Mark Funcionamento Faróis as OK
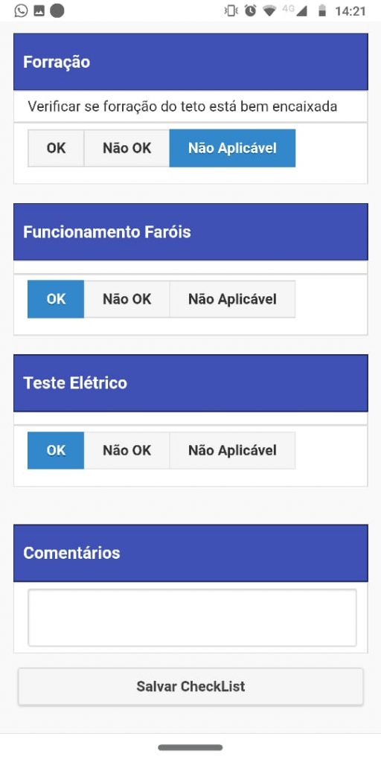Screen dimensions: 381x762 pos(56,299)
